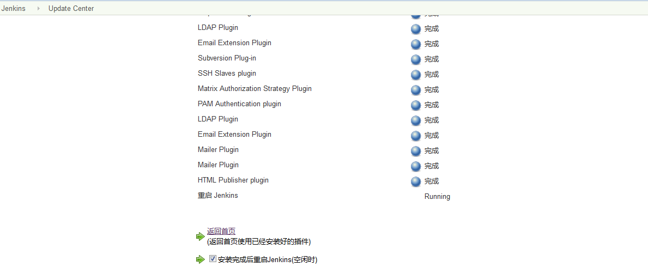Uncheck 安装完成后重启Jenkins checkbox
The width and height of the screenshot is (648, 273).
213,258
